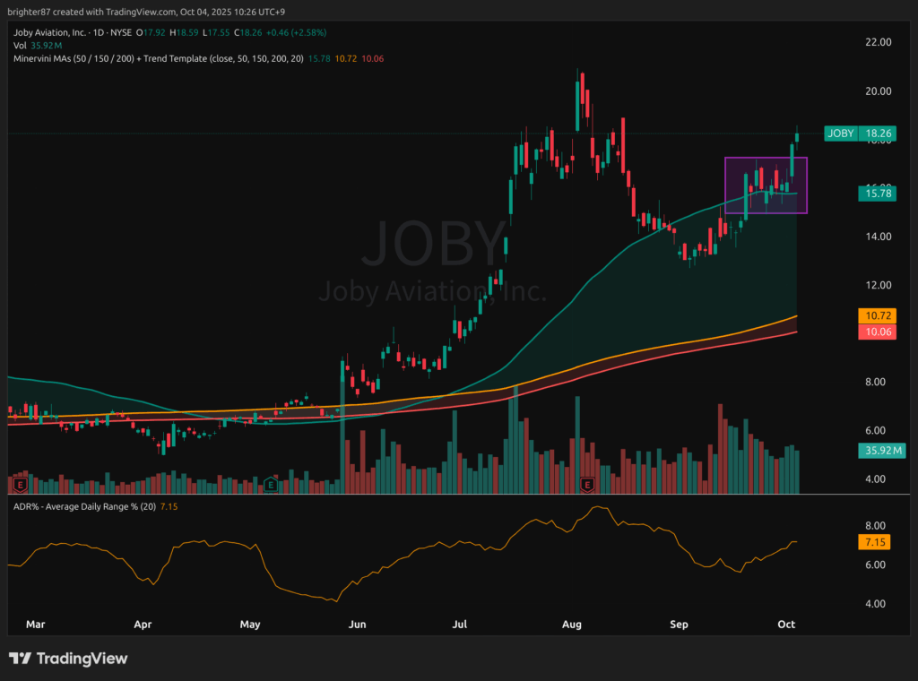
Task: Click the 35.92 M volume axis label
Action: coord(876,451)
